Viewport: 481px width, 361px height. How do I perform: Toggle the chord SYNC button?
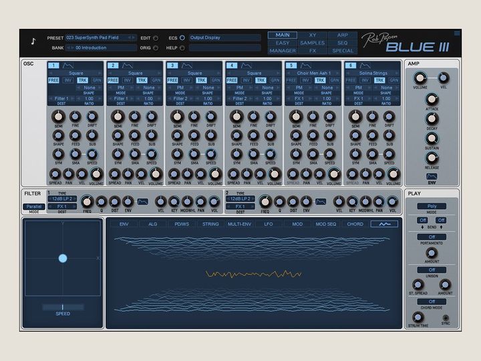446,318
